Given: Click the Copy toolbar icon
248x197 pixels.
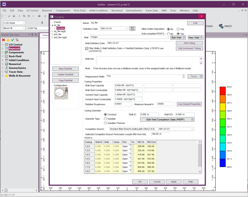Looking at the screenshot, I should pyautogui.click(x=24, y=16).
